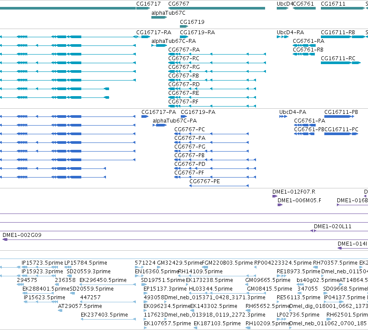Select the CG16711-RC transcript label

coord(338,58)
